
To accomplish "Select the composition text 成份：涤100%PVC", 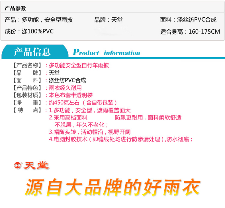I will [29, 31].
